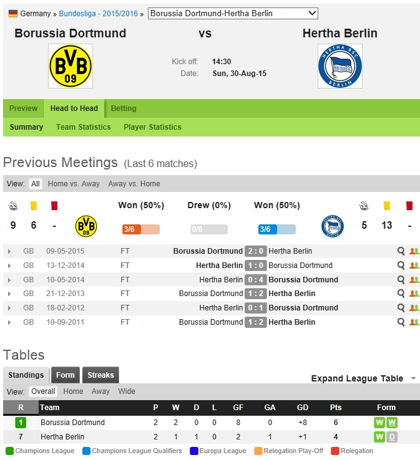Switch table view filter to 'Wide'

(x=127, y=391)
